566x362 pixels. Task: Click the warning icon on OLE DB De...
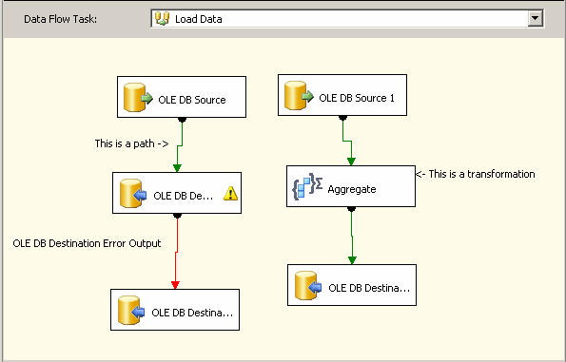pyautogui.click(x=230, y=193)
